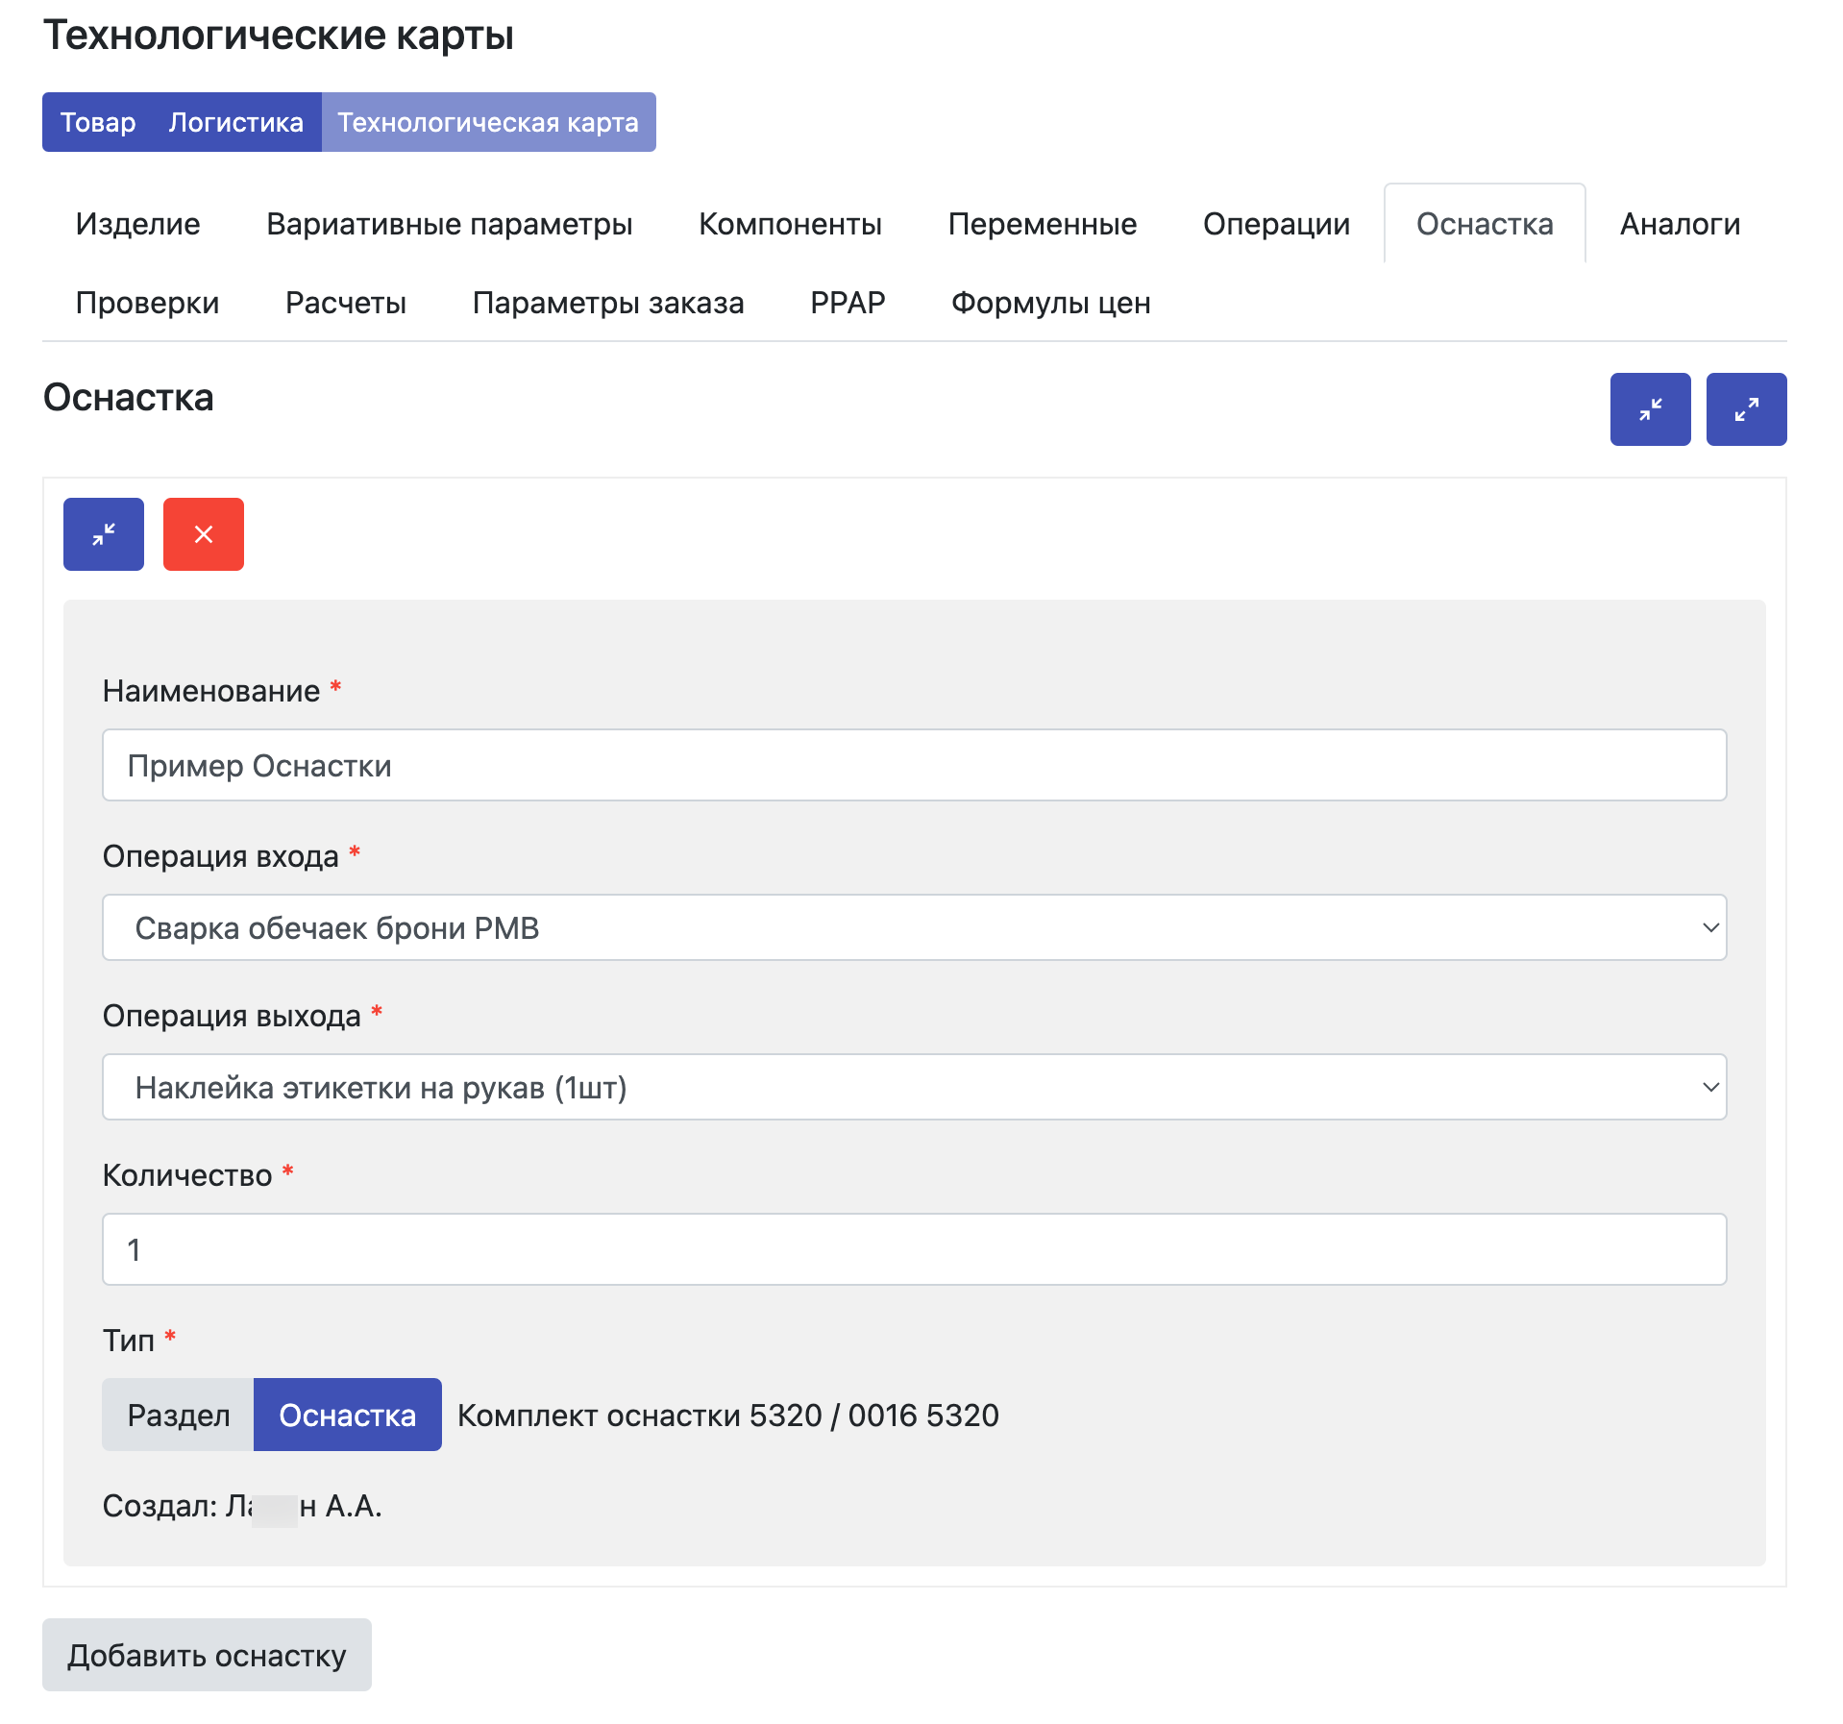Screen dimensions: 1843x1724
Task: Click the Добавить оснастку button
Action: pos(207,1655)
